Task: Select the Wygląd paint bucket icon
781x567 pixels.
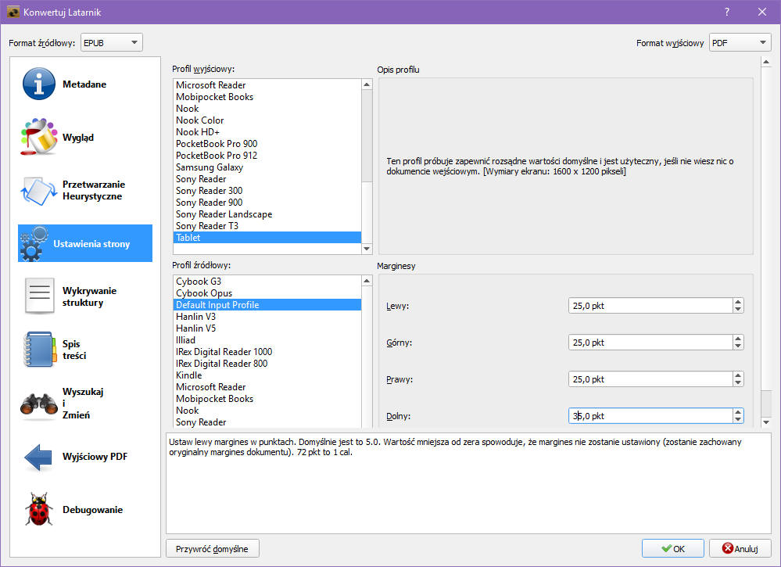Action: [x=38, y=138]
